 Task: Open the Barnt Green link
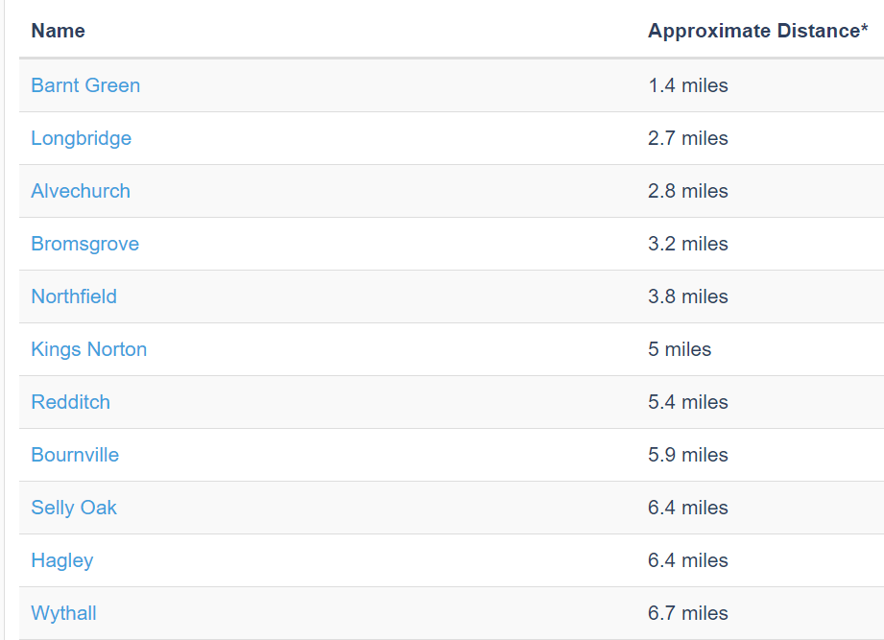point(85,85)
